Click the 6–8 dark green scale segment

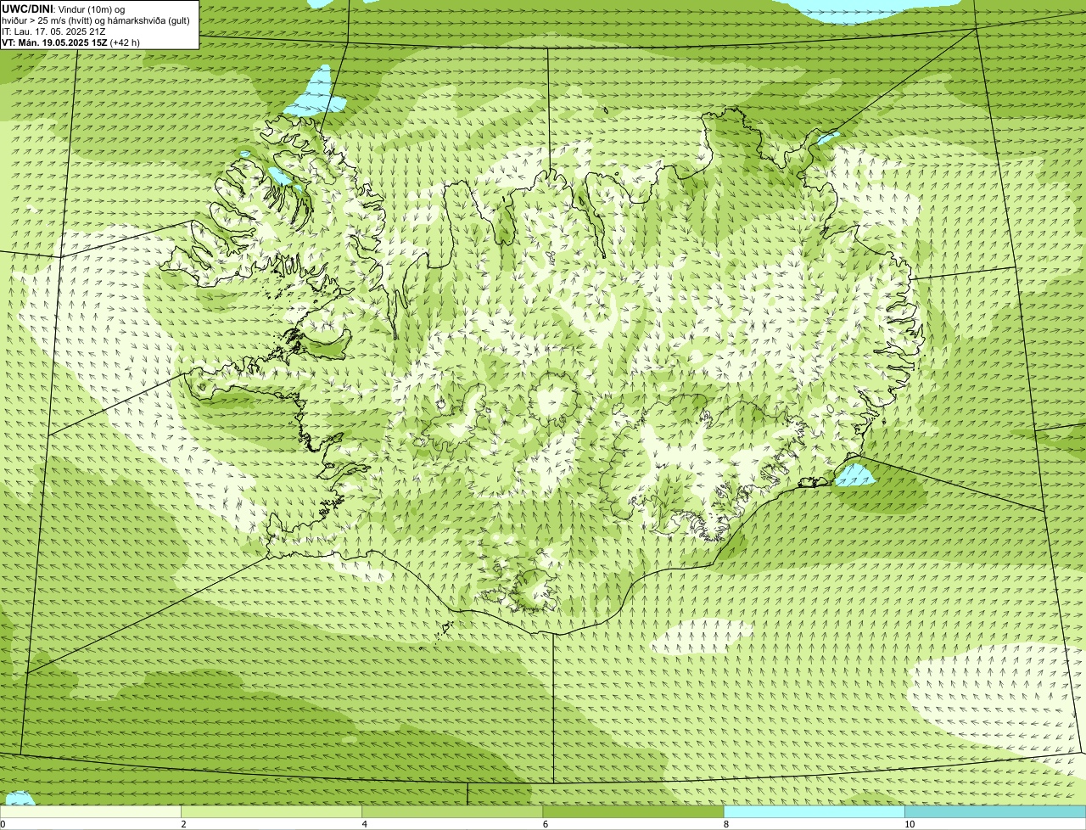pyautogui.click(x=633, y=812)
